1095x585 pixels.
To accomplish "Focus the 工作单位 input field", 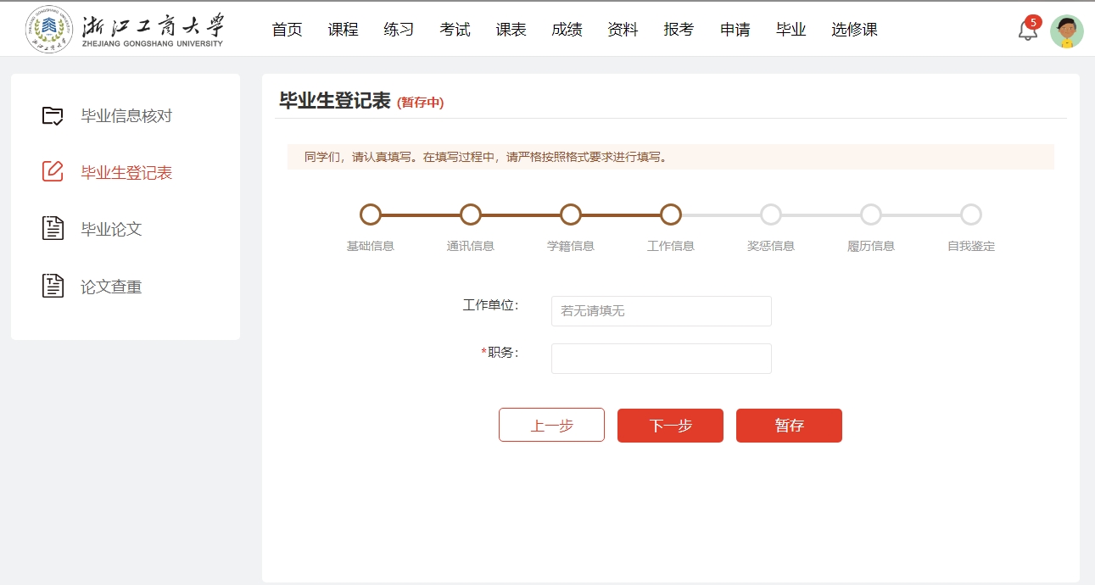I will pyautogui.click(x=661, y=311).
